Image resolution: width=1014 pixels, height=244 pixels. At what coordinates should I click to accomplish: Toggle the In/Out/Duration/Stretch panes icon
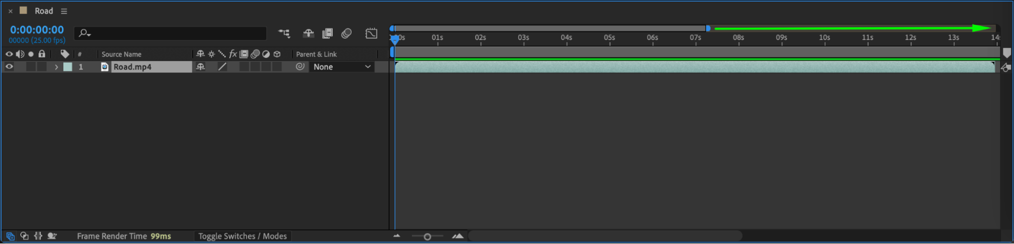click(x=38, y=236)
